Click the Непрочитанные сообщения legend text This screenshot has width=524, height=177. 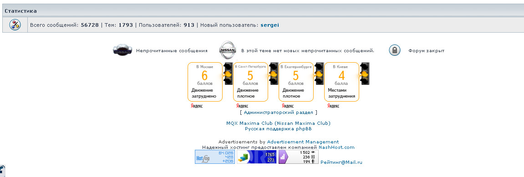click(x=172, y=51)
